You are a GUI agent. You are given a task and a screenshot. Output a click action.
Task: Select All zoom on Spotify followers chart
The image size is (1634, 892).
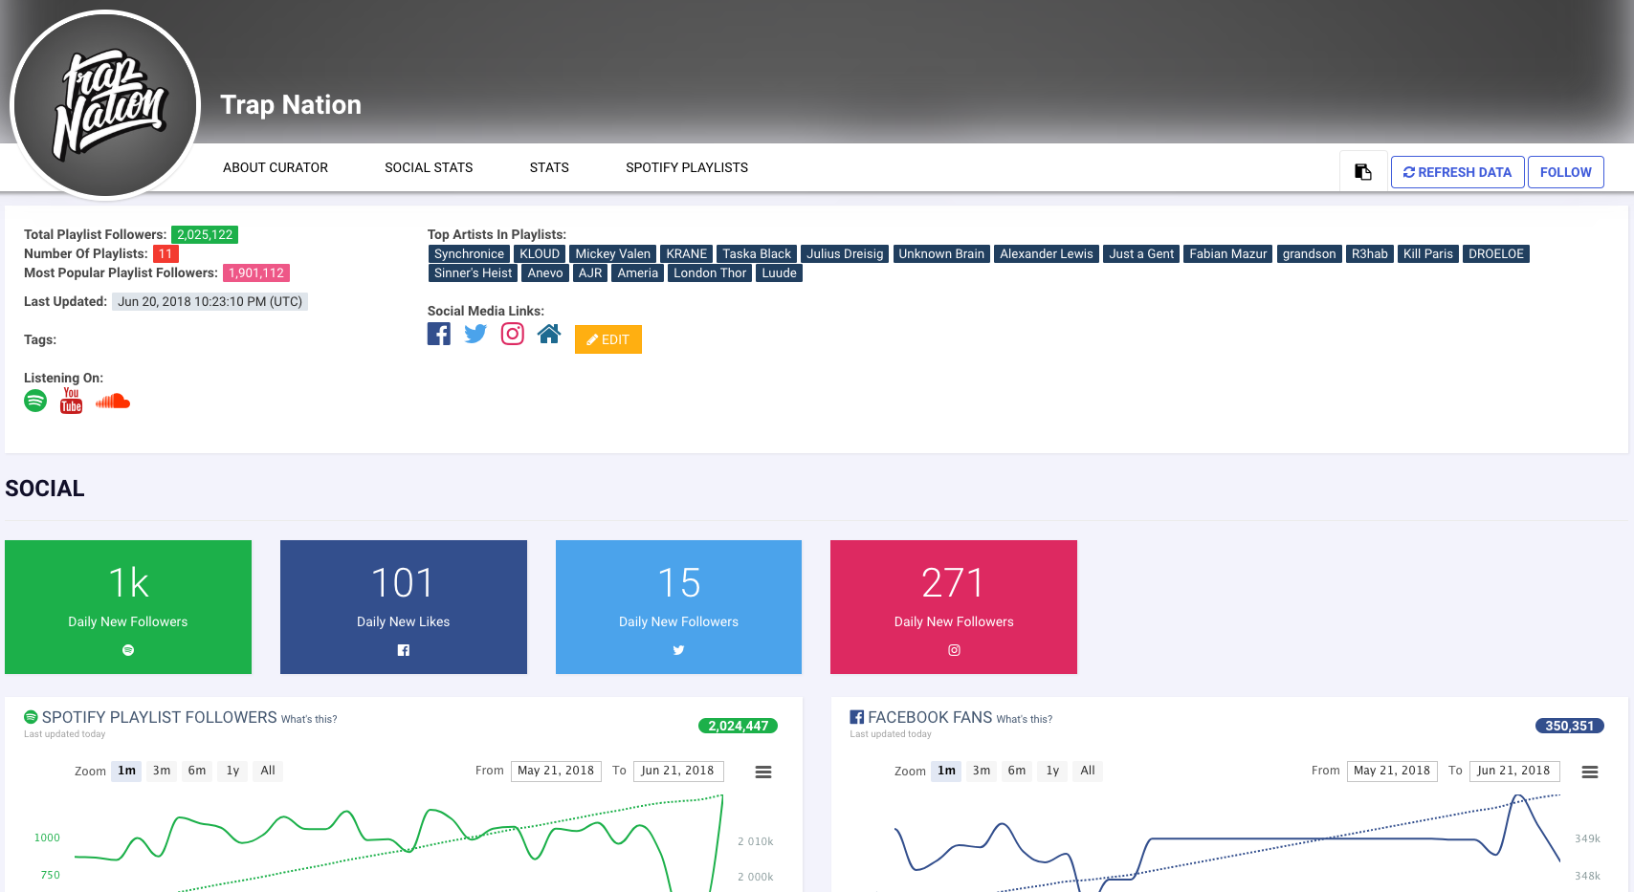pos(268,771)
